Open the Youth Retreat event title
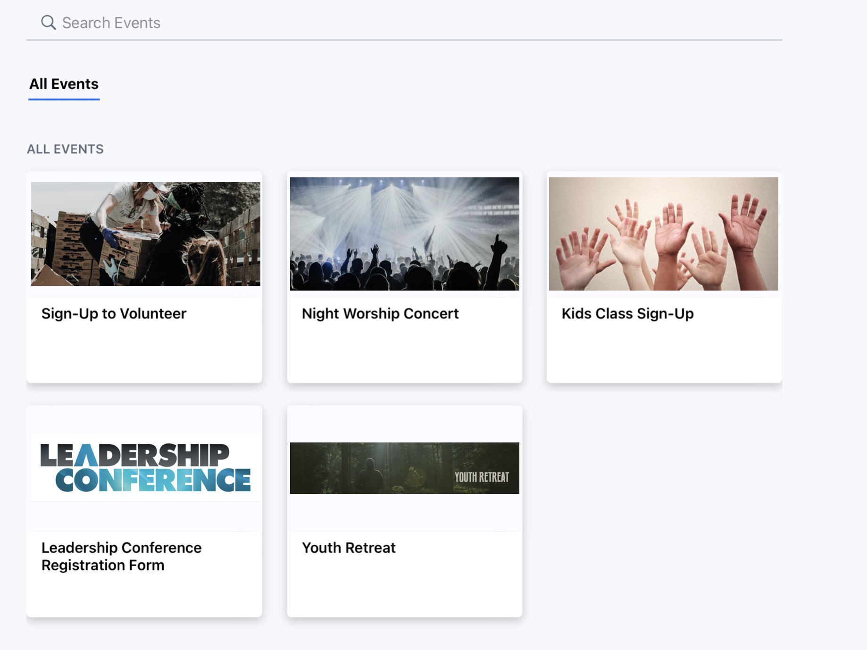The width and height of the screenshot is (867, 650). click(349, 548)
